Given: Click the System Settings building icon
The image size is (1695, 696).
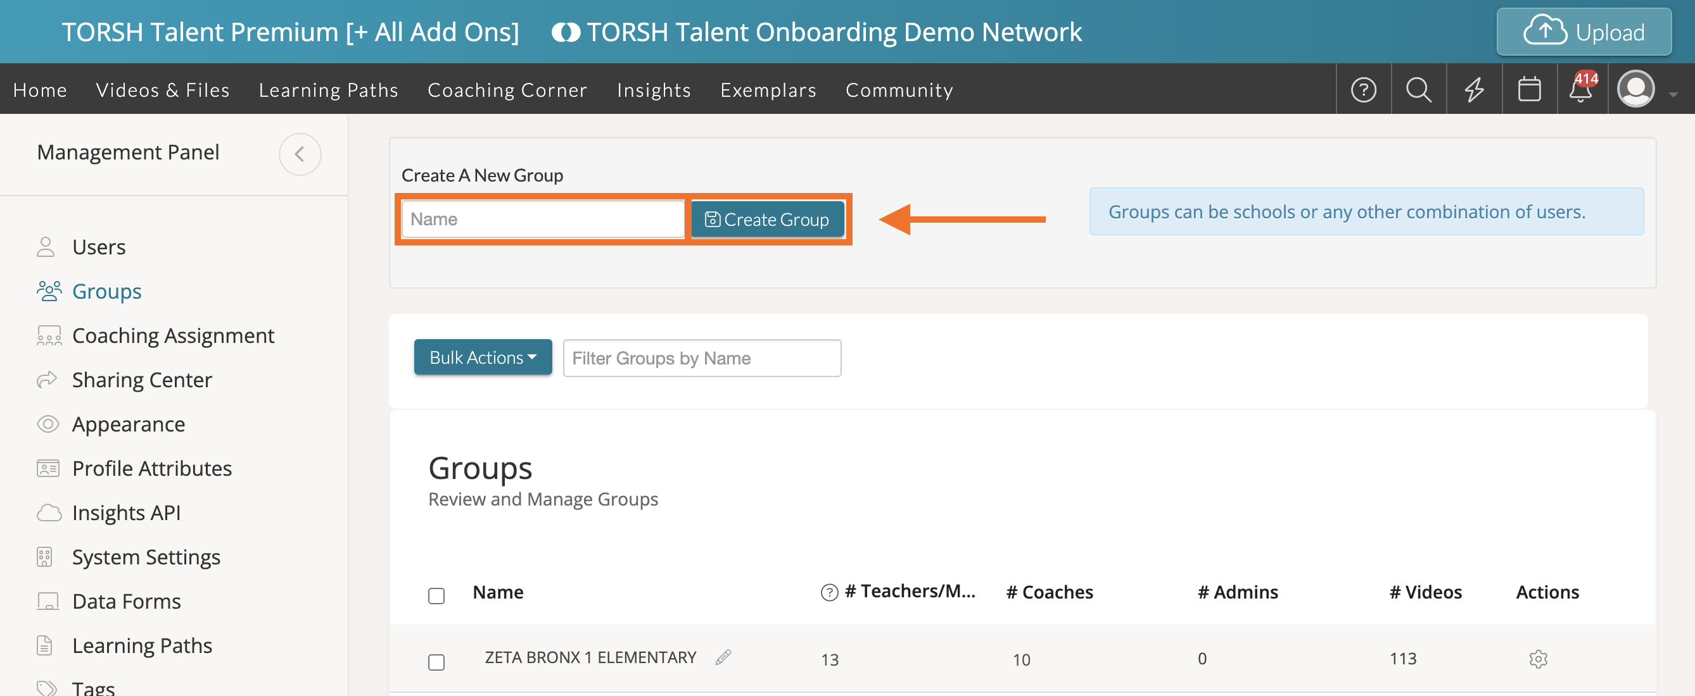Looking at the screenshot, I should [44, 557].
